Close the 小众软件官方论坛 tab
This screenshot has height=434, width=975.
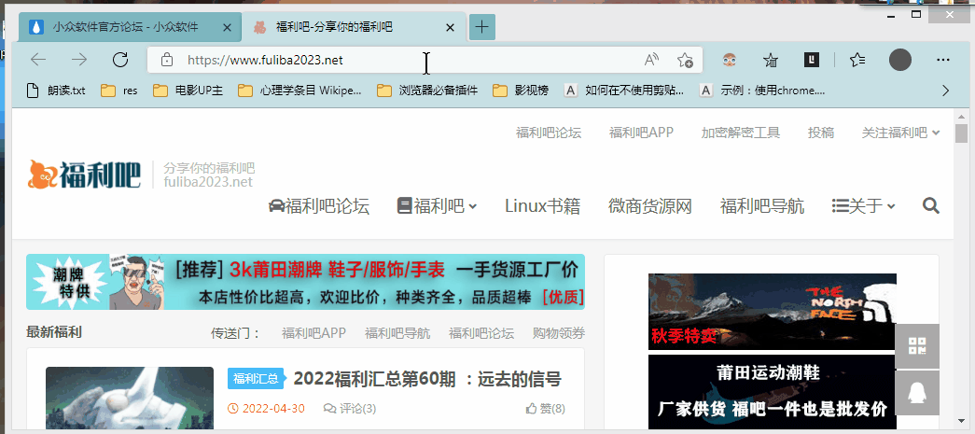pos(227,27)
